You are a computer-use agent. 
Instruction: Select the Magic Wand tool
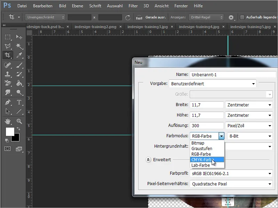pyautogui.click(x=19, y=46)
